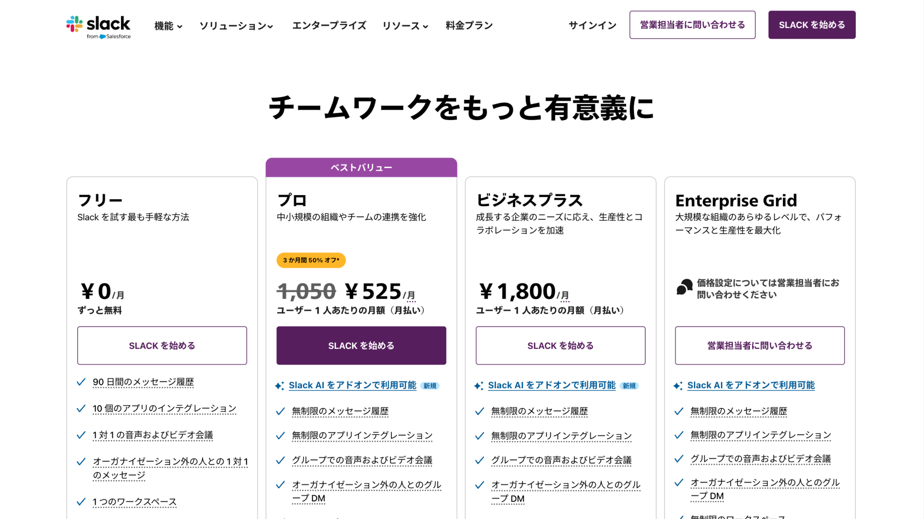This screenshot has height=519, width=924.
Task: Click 1 対 1 の音声およびビデオ会議 feature text
Action: coord(153,435)
